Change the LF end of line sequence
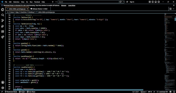Image resolution: width=176 pixels, height=93 pixels. (154, 92)
